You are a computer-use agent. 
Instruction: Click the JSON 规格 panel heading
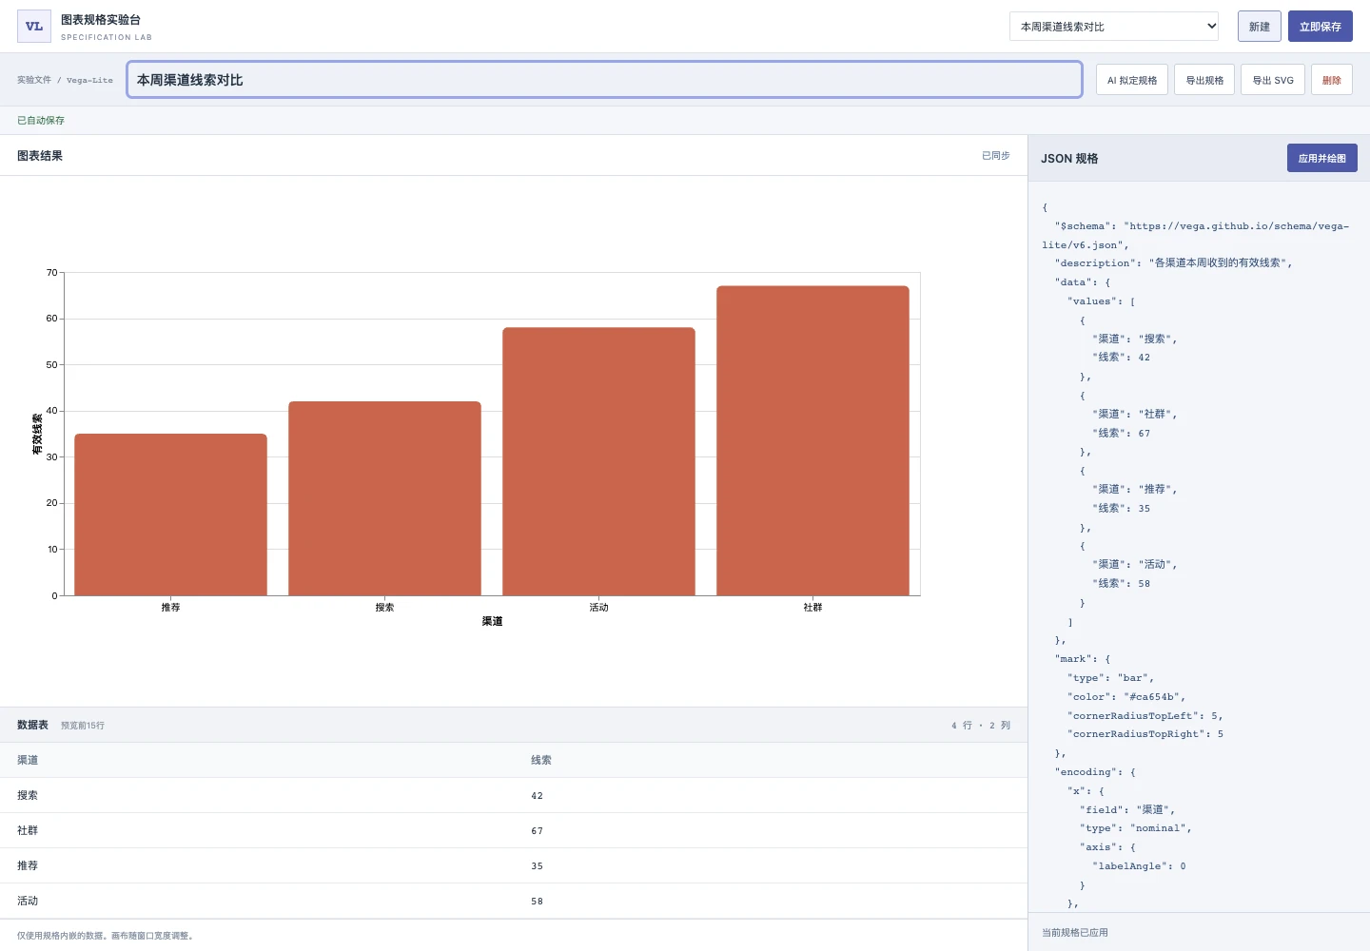click(x=1069, y=159)
